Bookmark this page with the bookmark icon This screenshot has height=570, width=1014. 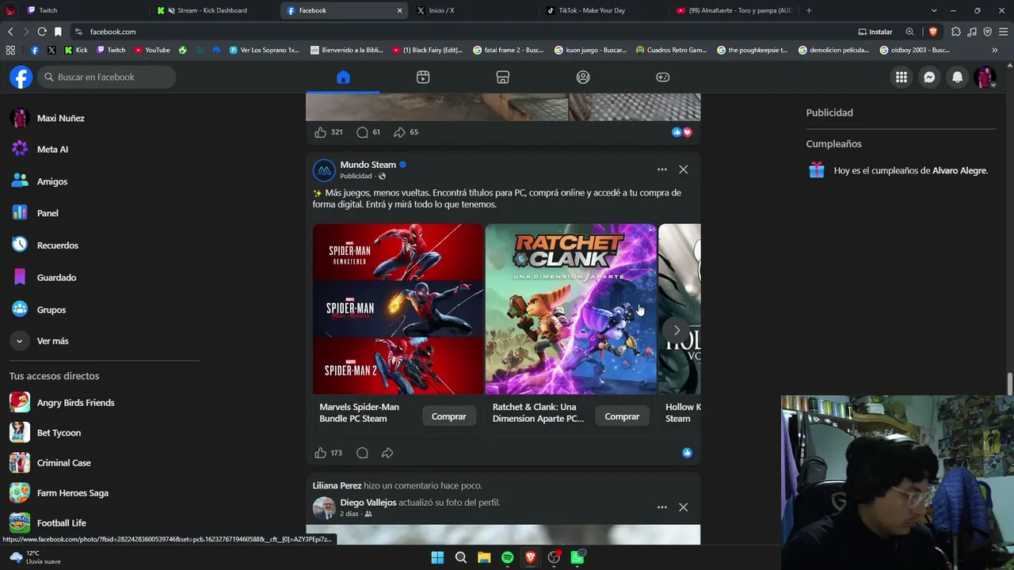point(58,32)
